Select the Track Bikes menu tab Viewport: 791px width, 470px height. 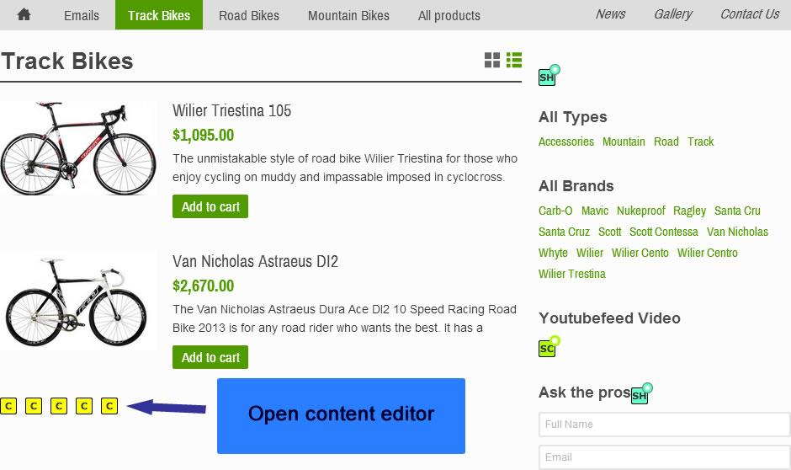tap(159, 15)
